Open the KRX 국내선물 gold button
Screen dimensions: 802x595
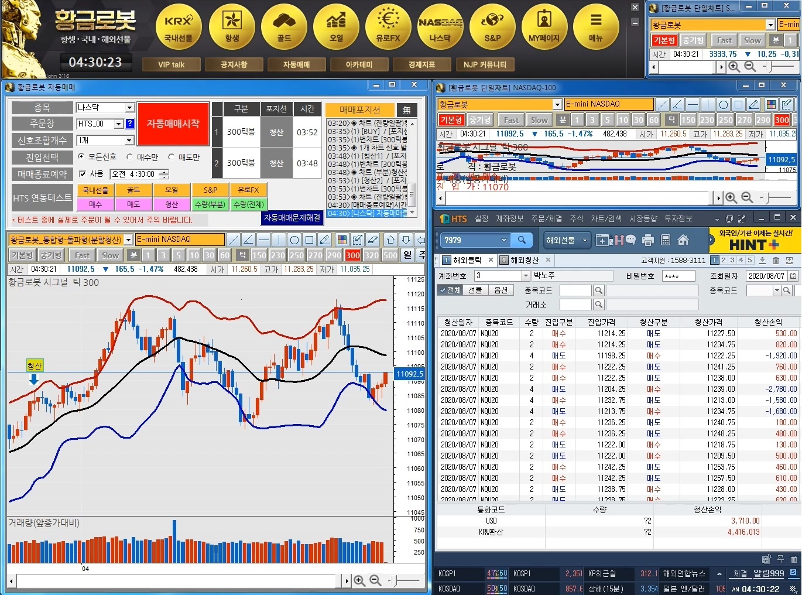point(179,27)
